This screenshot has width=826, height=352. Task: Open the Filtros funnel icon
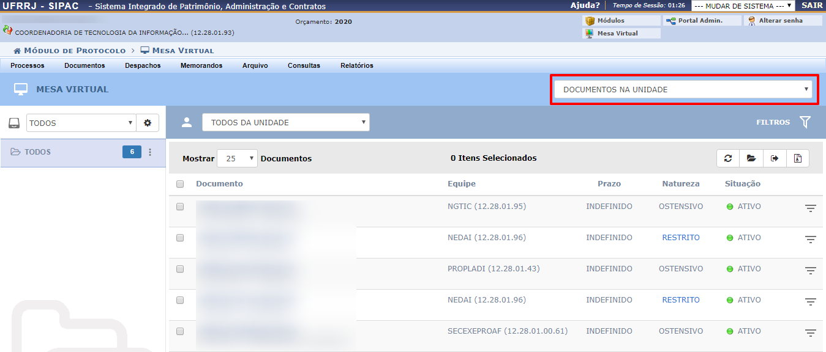point(805,122)
